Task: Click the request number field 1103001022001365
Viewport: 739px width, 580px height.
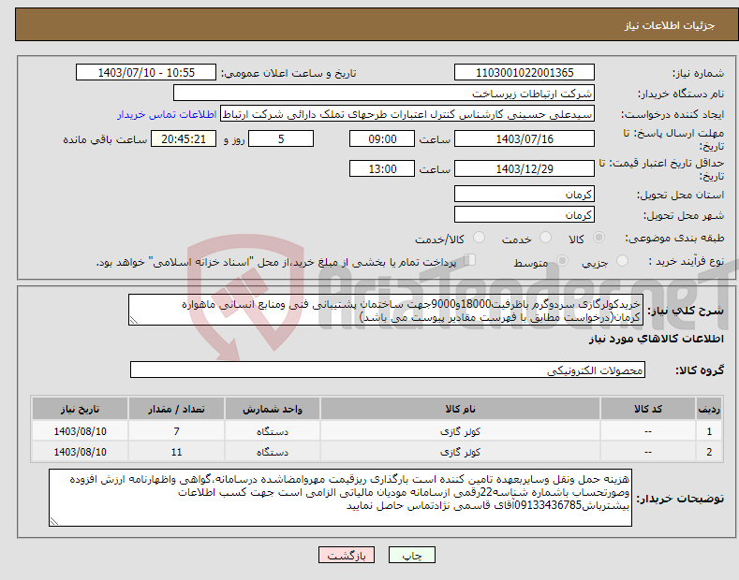Action: click(525, 73)
